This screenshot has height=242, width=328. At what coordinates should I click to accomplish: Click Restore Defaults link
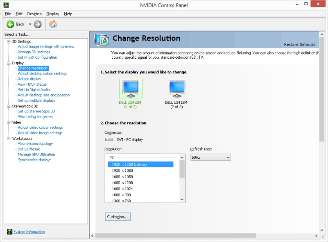pyautogui.click(x=299, y=44)
